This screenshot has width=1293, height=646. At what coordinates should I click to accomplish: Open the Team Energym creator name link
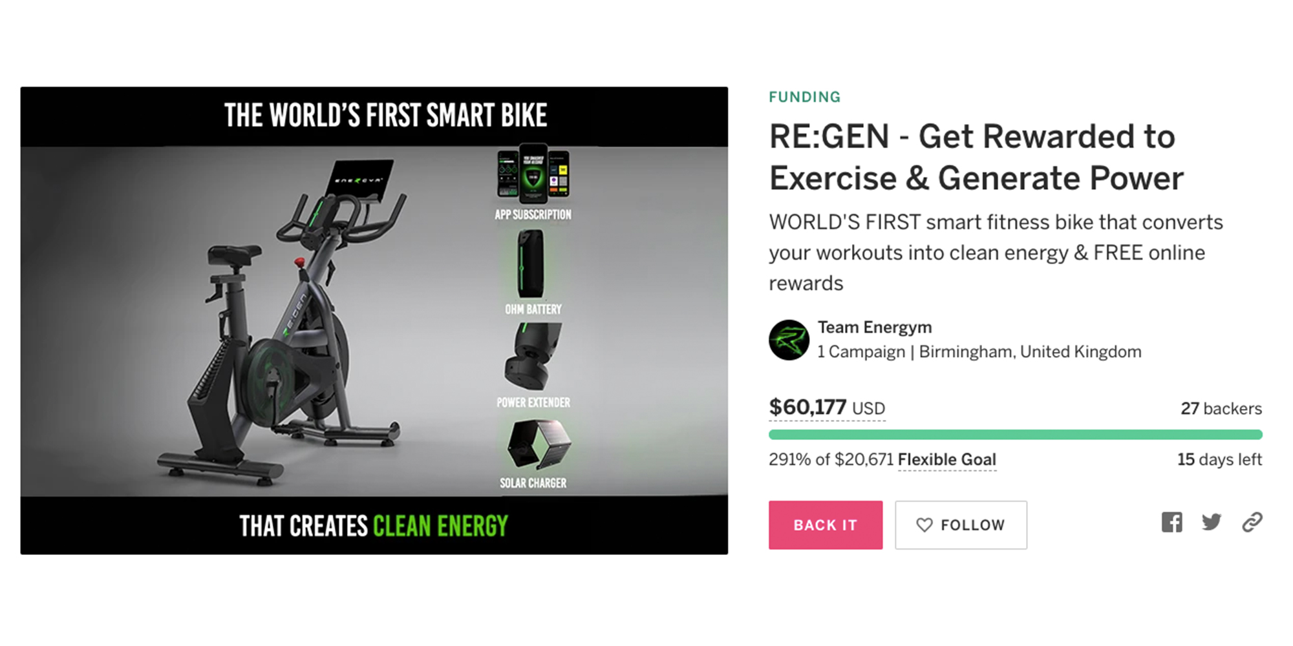pos(874,327)
